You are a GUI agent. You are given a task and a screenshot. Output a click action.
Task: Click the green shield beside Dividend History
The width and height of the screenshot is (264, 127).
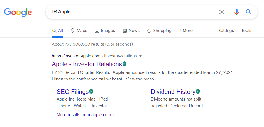pyautogui.click(x=198, y=91)
